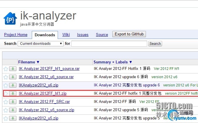Open the Project Home tab

[16, 35]
